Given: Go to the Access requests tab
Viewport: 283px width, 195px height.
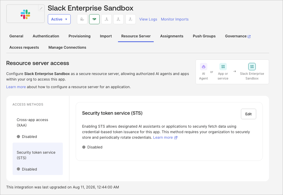Looking at the screenshot, I should (x=24, y=47).
